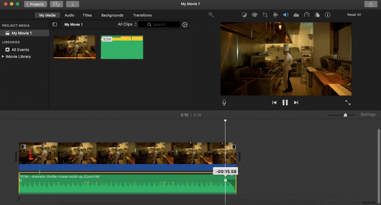The width and height of the screenshot is (381, 205).
Task: Open the Color Balance controls
Action: pos(244,14)
